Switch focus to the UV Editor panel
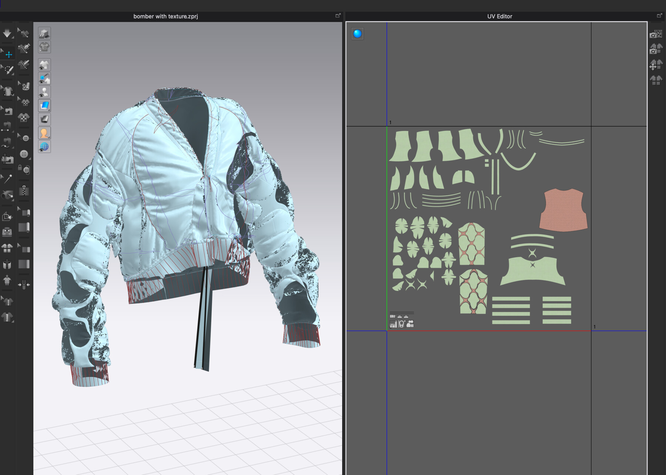This screenshot has width=666, height=475. (x=499, y=16)
